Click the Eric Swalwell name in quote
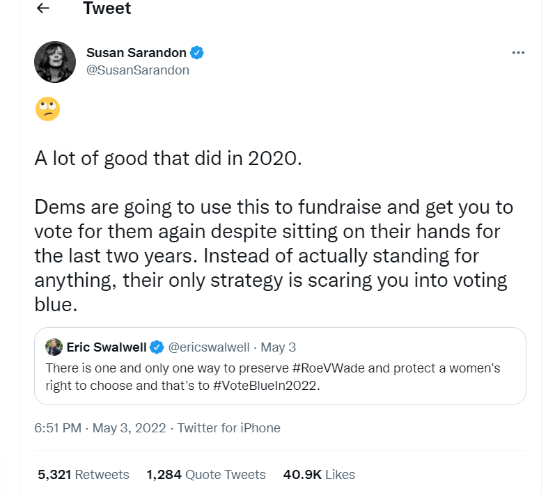Screen dimensions: 555x495 (x=108, y=347)
